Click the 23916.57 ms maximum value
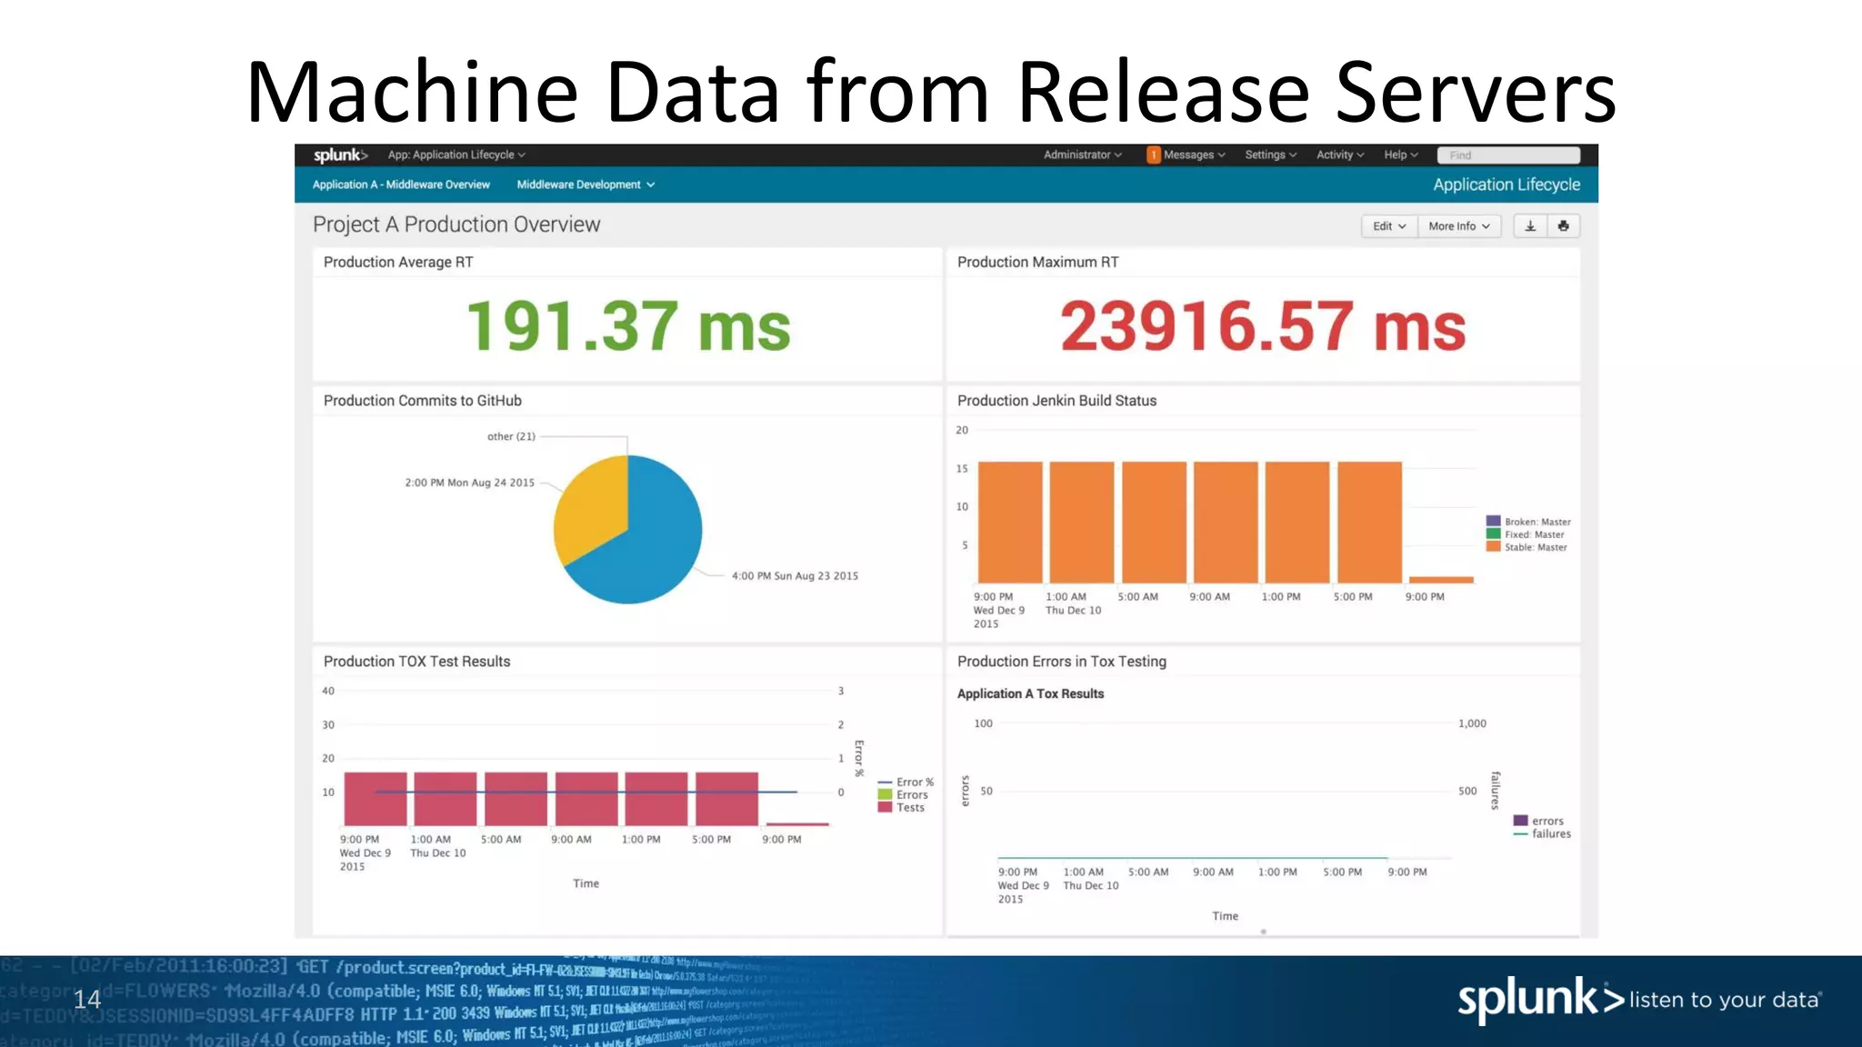Viewport: 1862px width, 1047px height. tap(1263, 326)
